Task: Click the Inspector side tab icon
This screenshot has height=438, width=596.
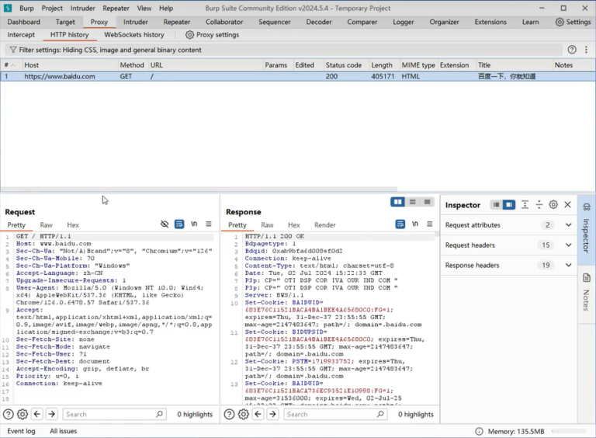Action: (x=587, y=207)
